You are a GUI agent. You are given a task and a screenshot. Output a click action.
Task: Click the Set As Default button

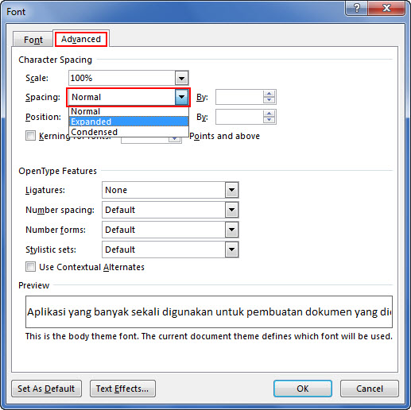46,389
